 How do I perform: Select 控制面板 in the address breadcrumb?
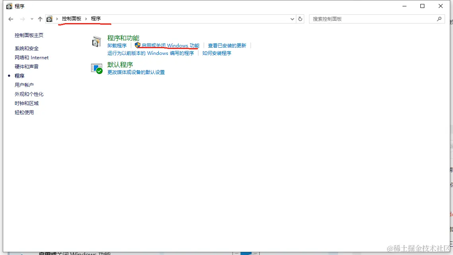click(71, 19)
